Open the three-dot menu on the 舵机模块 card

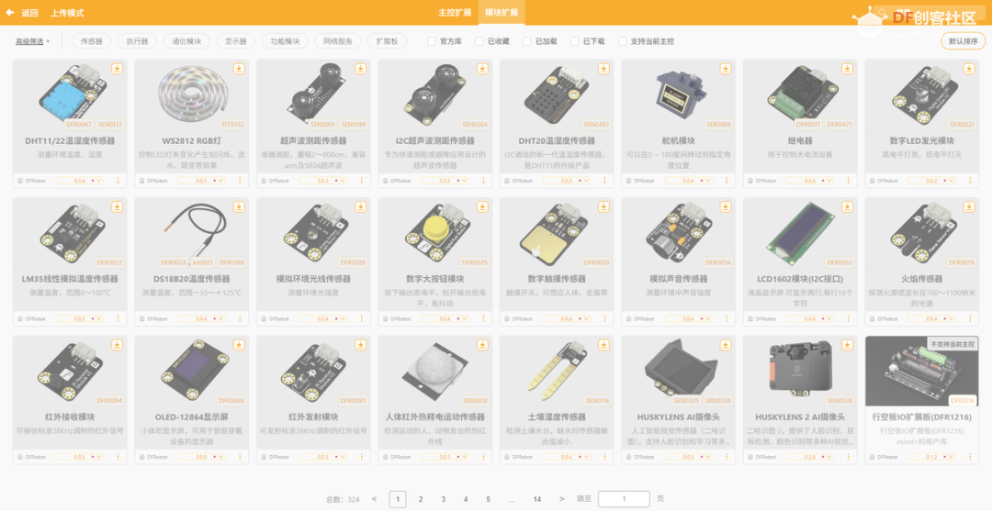coord(727,181)
